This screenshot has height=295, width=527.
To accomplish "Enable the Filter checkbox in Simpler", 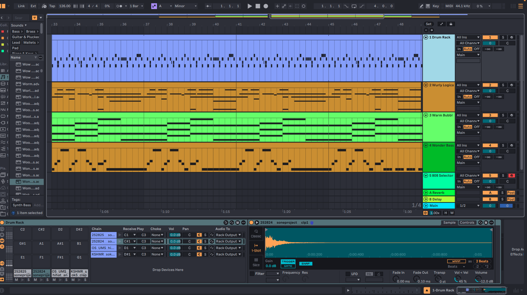I will pyautogui.click(x=252, y=274).
